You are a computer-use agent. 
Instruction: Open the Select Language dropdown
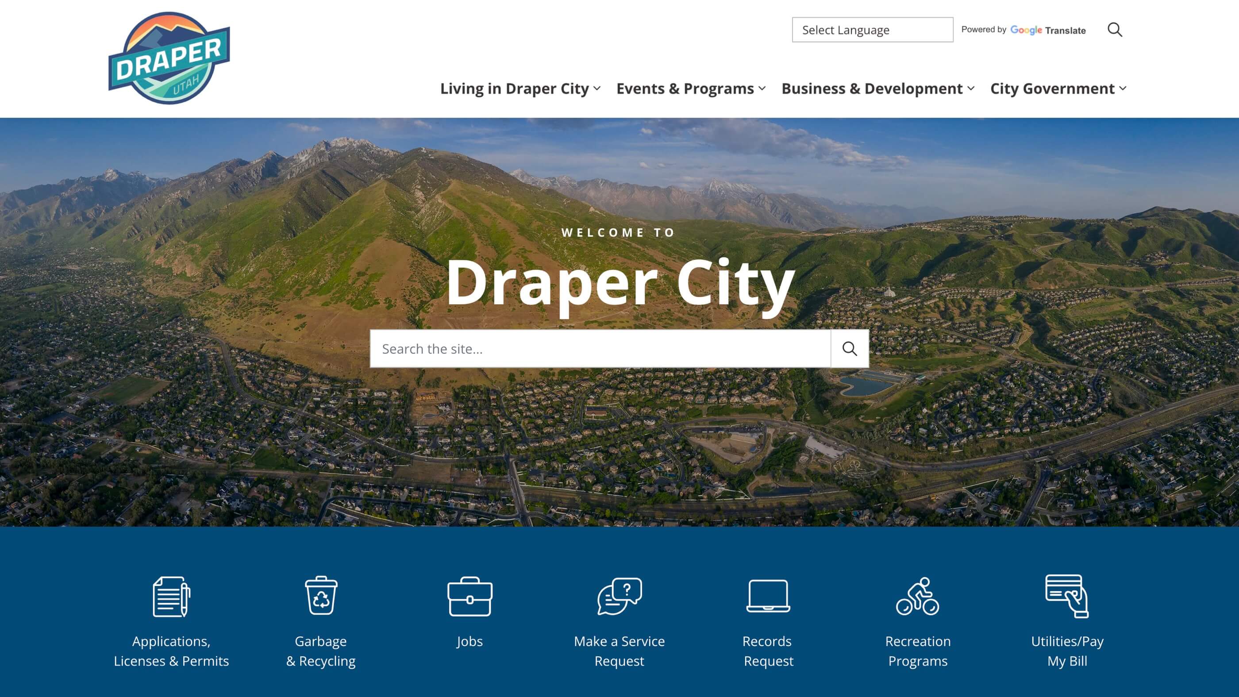[872, 30]
